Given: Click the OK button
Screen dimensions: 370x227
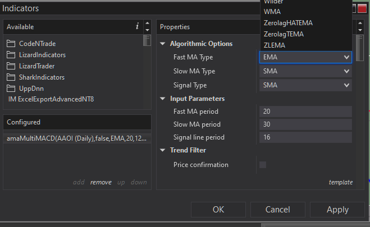Looking at the screenshot, I should [218, 210].
